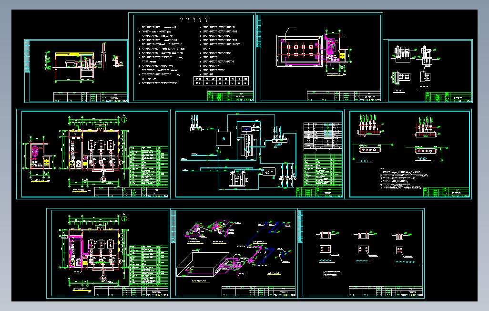Select the square tank symbol in system schematic
The width and height of the screenshot is (489, 311).
click(x=224, y=139)
